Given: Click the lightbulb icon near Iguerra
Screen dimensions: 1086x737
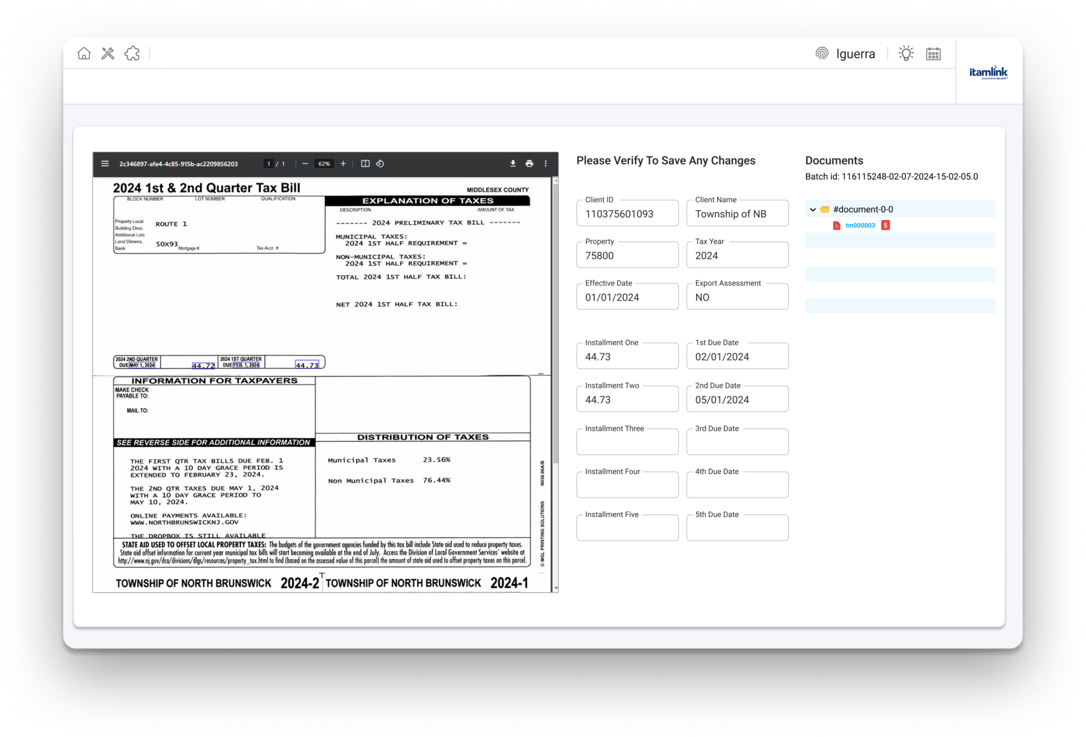Looking at the screenshot, I should pos(906,54).
